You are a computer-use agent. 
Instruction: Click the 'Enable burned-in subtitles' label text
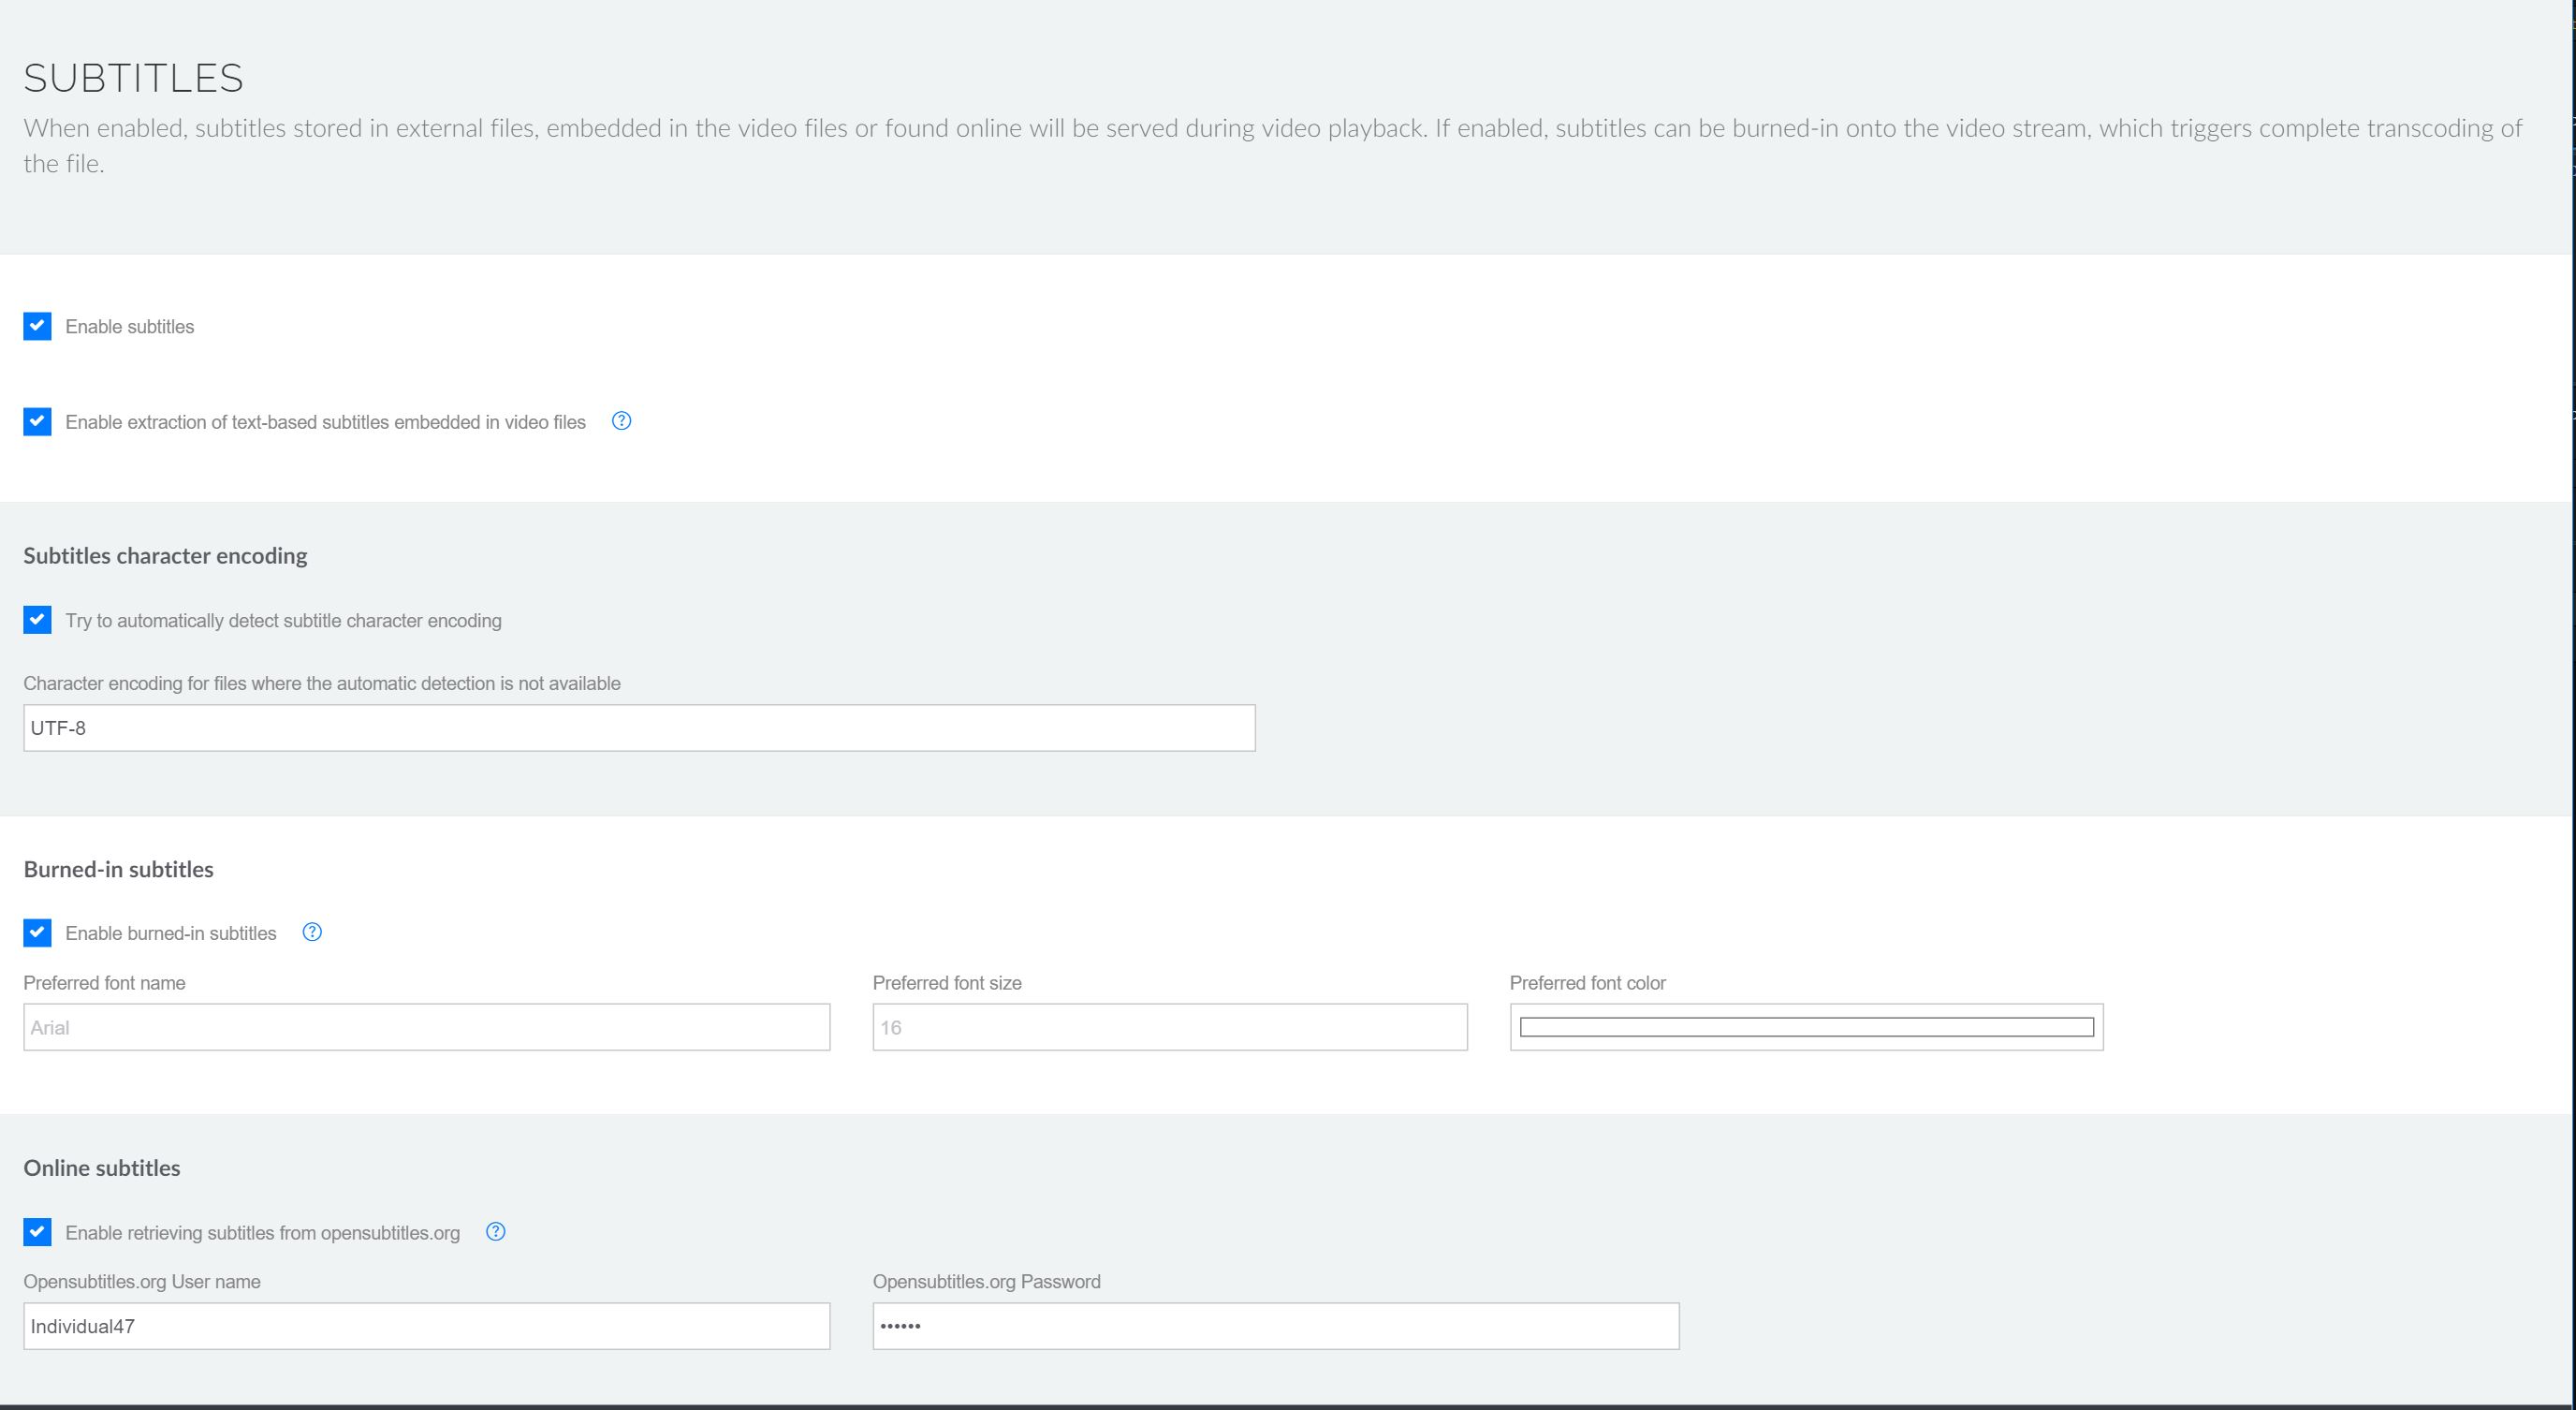171,933
